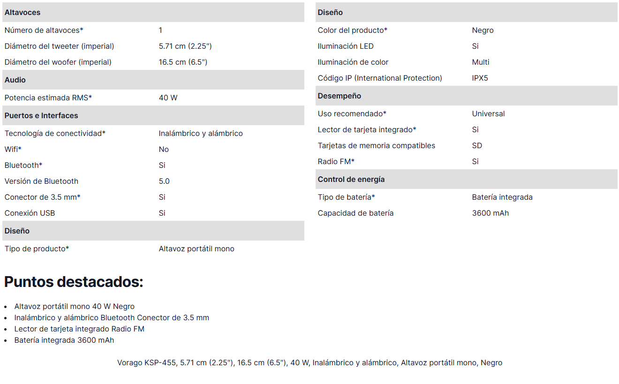619x384 pixels.
Task: Click the woofer diameter value 16.5 cm
Action: click(x=183, y=62)
